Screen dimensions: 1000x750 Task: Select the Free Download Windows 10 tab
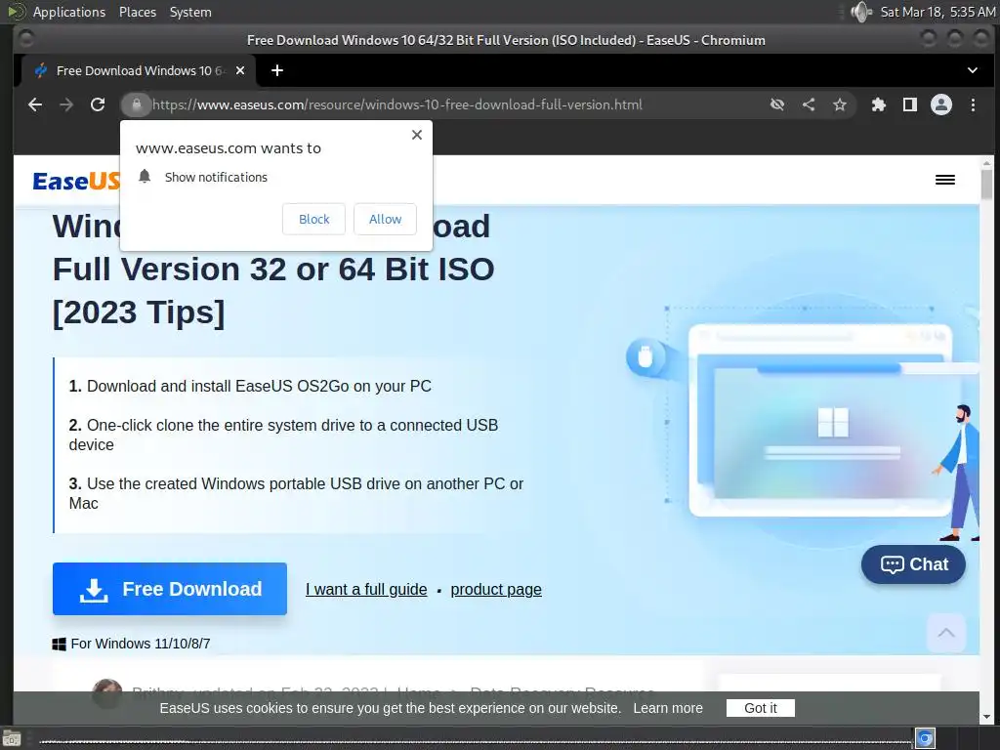tap(139, 70)
